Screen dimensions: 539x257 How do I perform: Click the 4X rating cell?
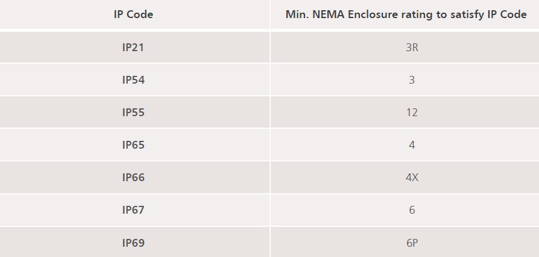coord(412,178)
